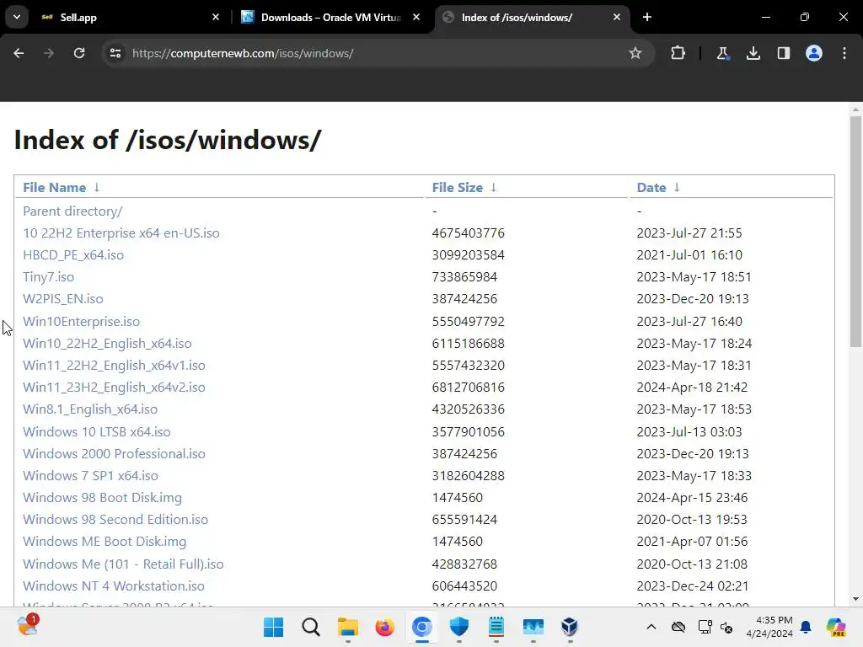Click file size 733865984
Image resolution: width=863 pixels, height=647 pixels.
(x=464, y=277)
